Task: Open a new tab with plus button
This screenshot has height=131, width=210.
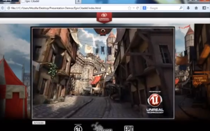Action: click(78, 1)
